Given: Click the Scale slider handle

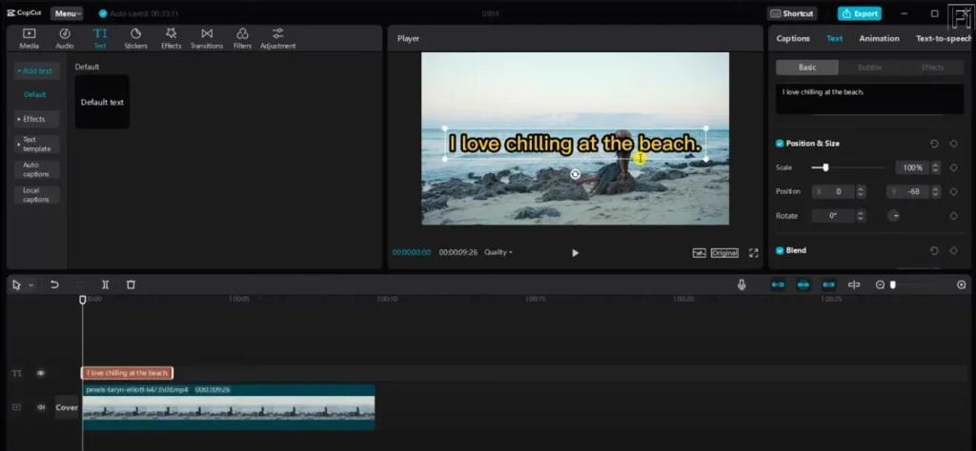Looking at the screenshot, I should pyautogui.click(x=825, y=167).
